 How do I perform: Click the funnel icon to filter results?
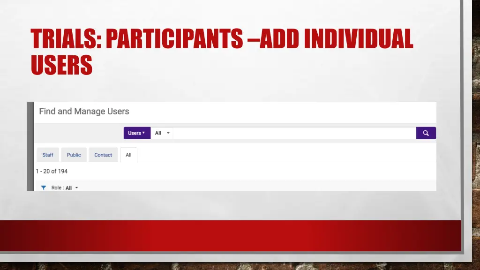(44, 187)
